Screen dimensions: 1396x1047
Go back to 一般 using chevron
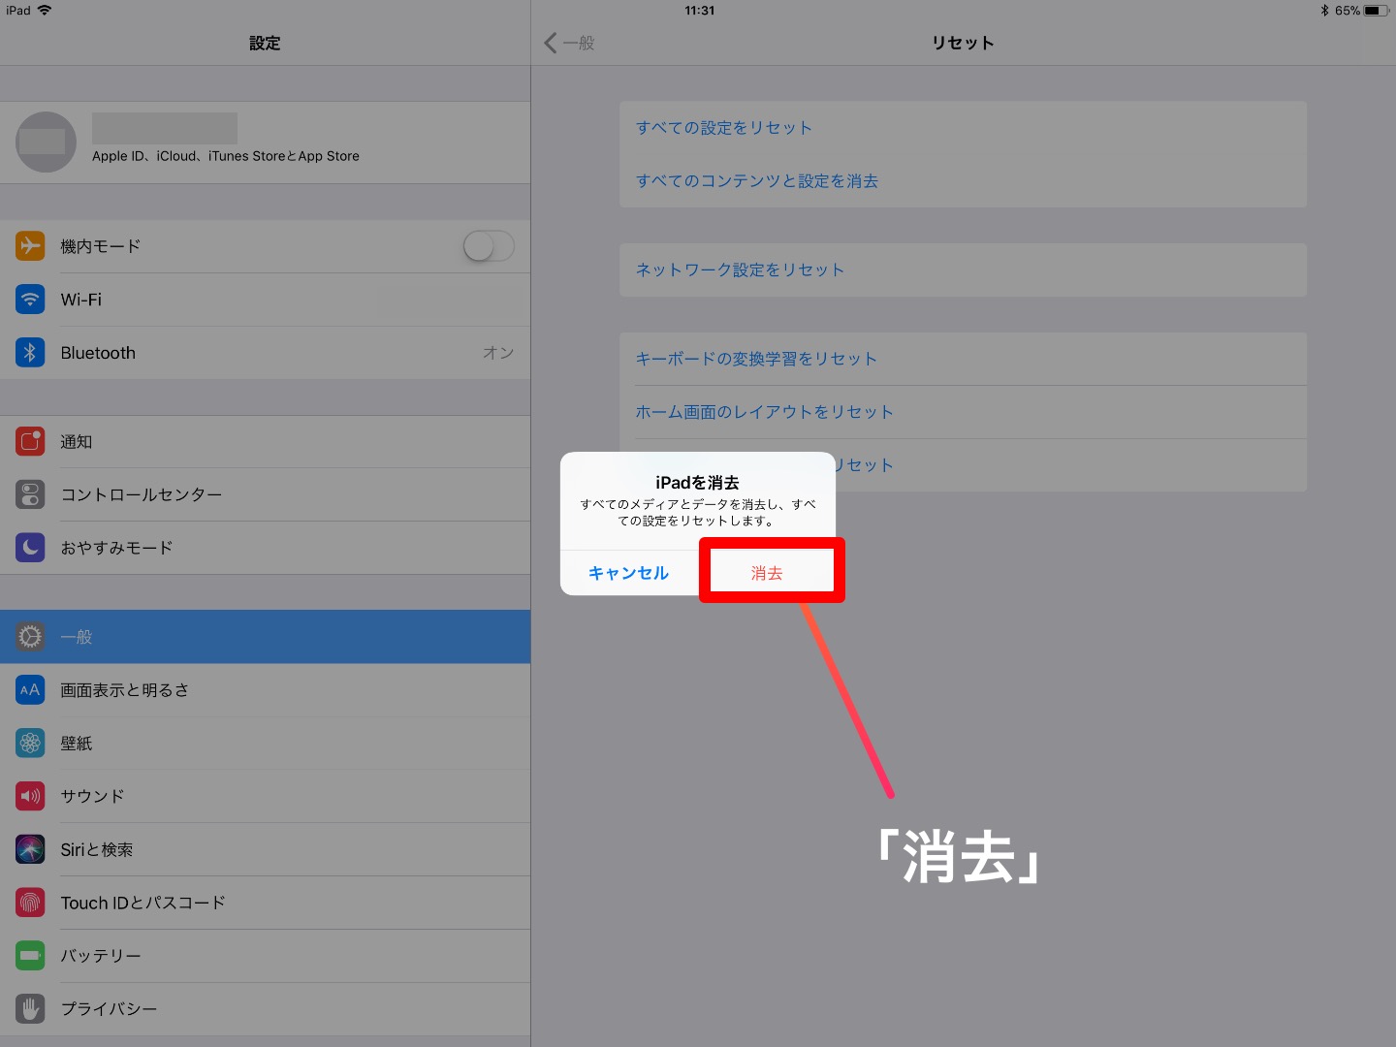(552, 43)
